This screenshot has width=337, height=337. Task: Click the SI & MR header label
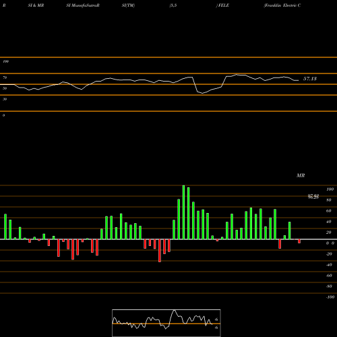tap(36, 5)
